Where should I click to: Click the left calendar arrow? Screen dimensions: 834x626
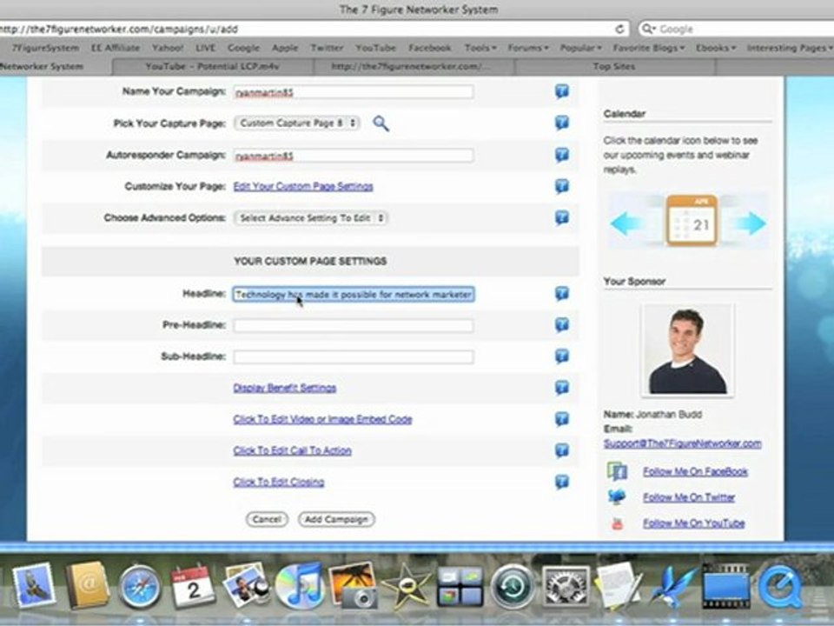pyautogui.click(x=626, y=223)
